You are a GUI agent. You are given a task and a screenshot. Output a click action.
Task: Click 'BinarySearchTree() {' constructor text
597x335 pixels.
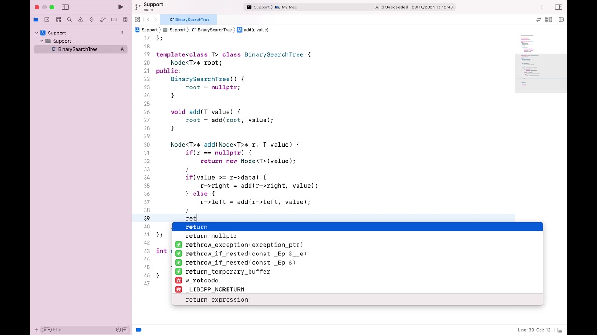coord(208,79)
